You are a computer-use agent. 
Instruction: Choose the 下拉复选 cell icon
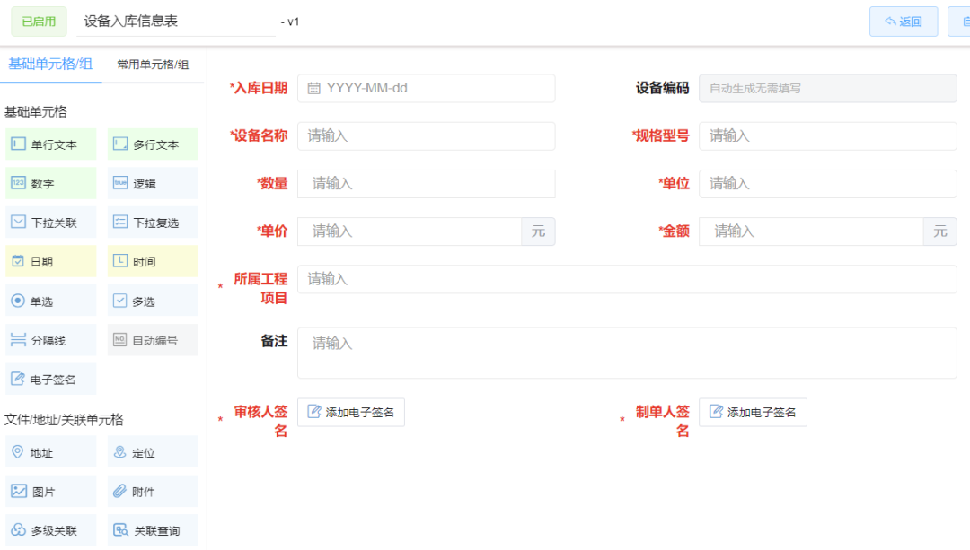[120, 222]
